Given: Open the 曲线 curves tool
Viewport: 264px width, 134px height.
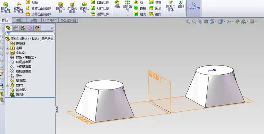Looking at the screenshot, I should click(181, 5).
